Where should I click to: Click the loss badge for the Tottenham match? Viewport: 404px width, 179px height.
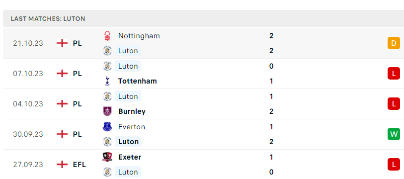pos(394,74)
